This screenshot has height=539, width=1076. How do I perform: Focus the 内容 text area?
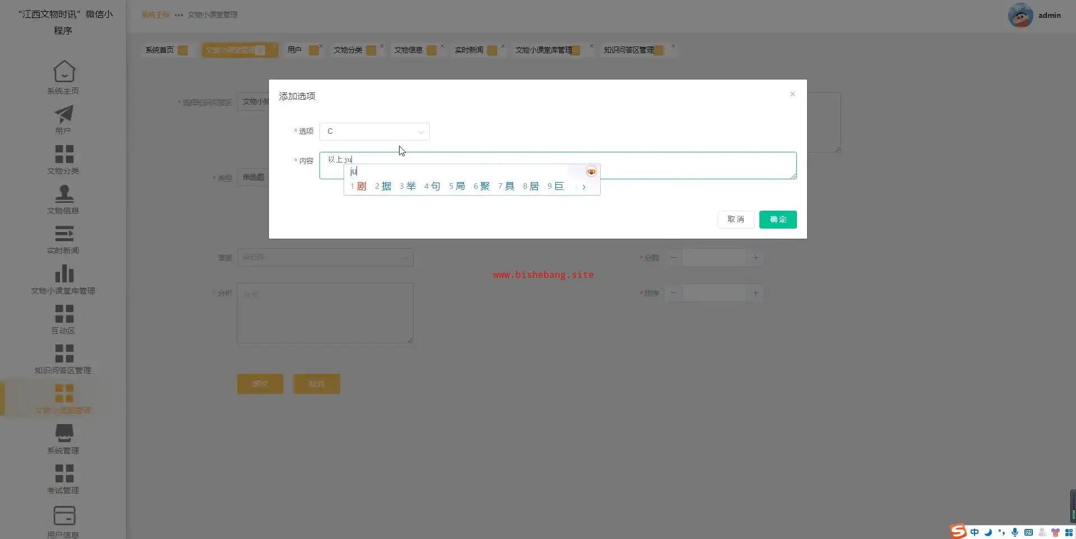click(558, 165)
